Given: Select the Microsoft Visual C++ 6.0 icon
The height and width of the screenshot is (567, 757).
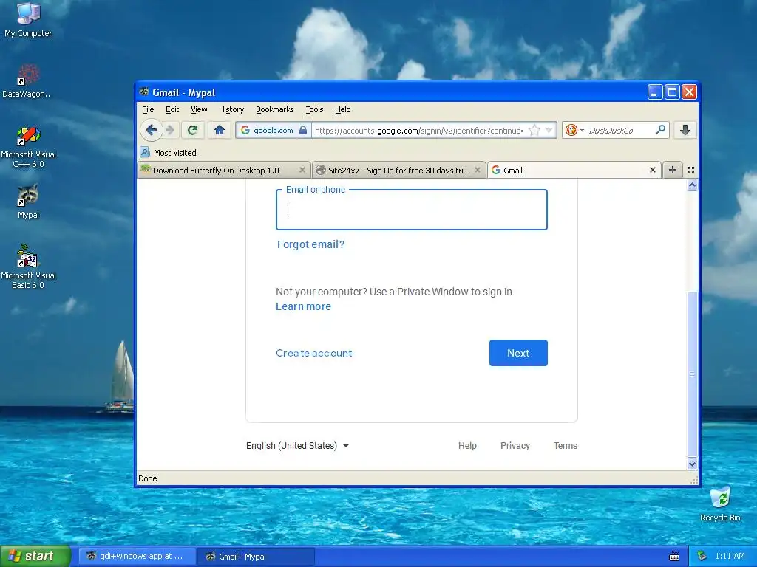Looking at the screenshot, I should pyautogui.click(x=28, y=147).
